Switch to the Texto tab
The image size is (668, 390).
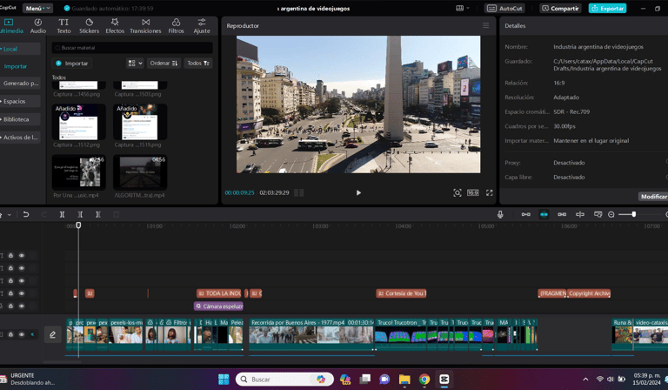[63, 26]
